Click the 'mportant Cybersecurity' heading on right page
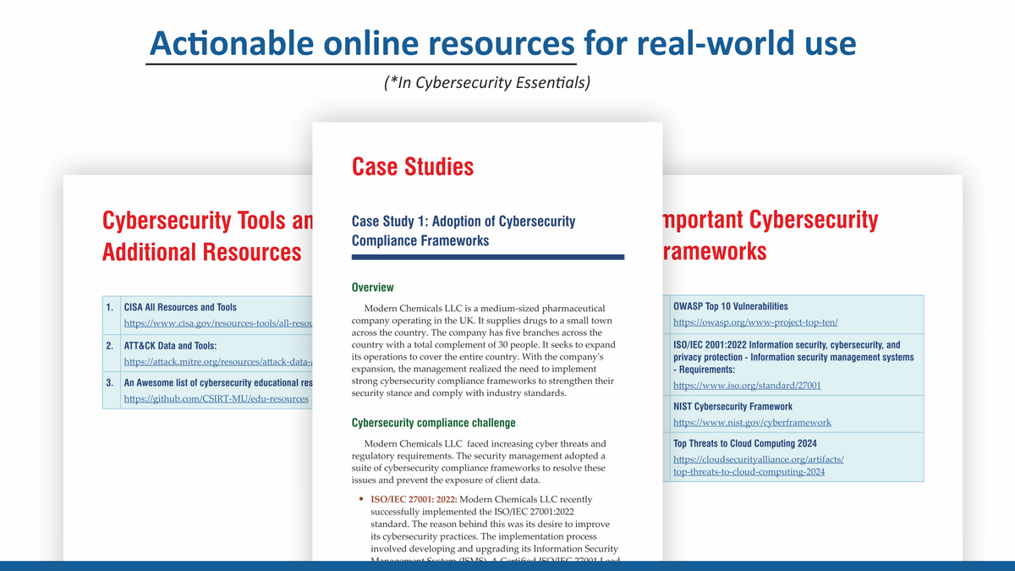 pyautogui.click(x=771, y=220)
